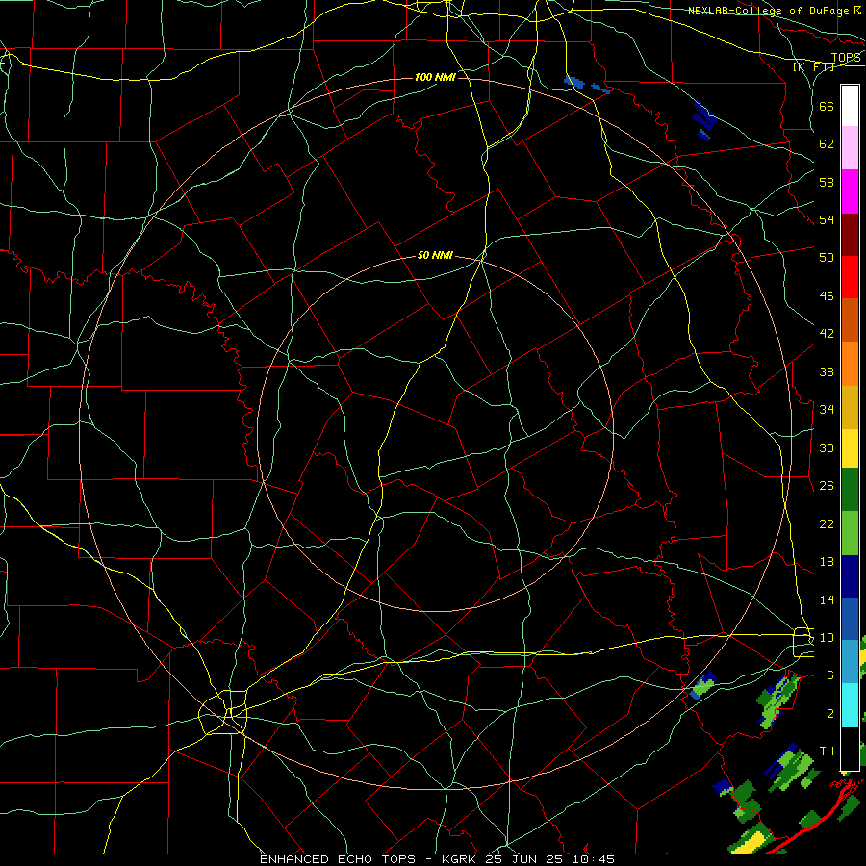This screenshot has height=866, width=866.
Task: Pick the bright orange legend swatch
Action: click(x=850, y=363)
